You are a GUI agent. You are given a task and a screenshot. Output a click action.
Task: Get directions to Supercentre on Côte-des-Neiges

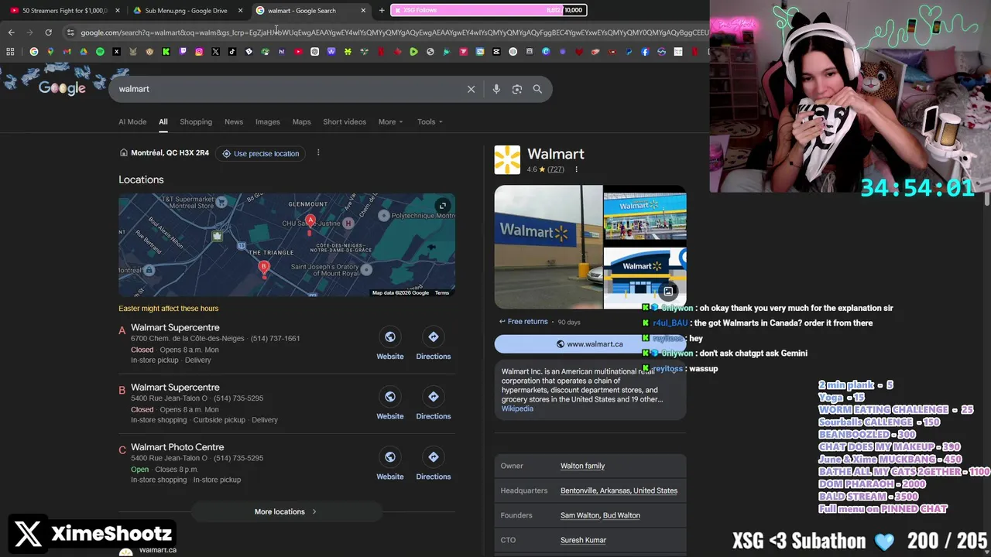click(x=433, y=344)
